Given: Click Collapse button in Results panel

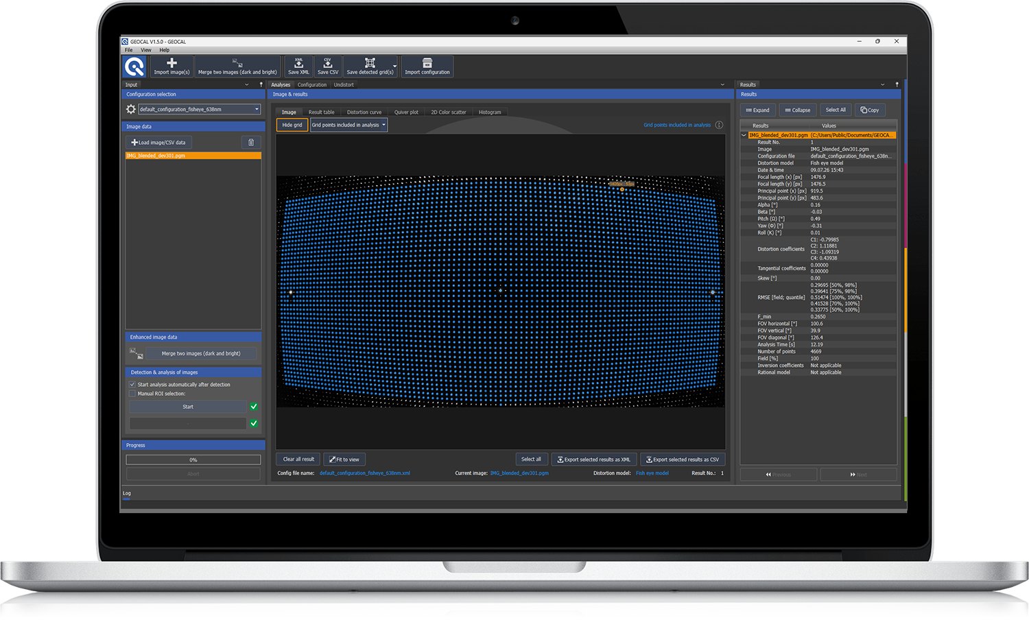Looking at the screenshot, I should (797, 110).
